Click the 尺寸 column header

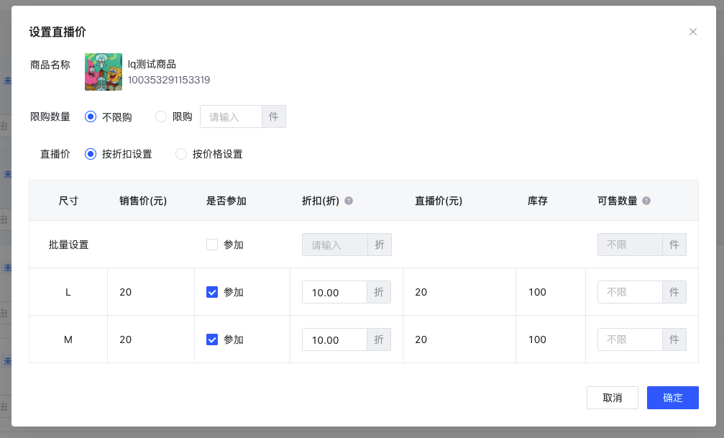68,201
